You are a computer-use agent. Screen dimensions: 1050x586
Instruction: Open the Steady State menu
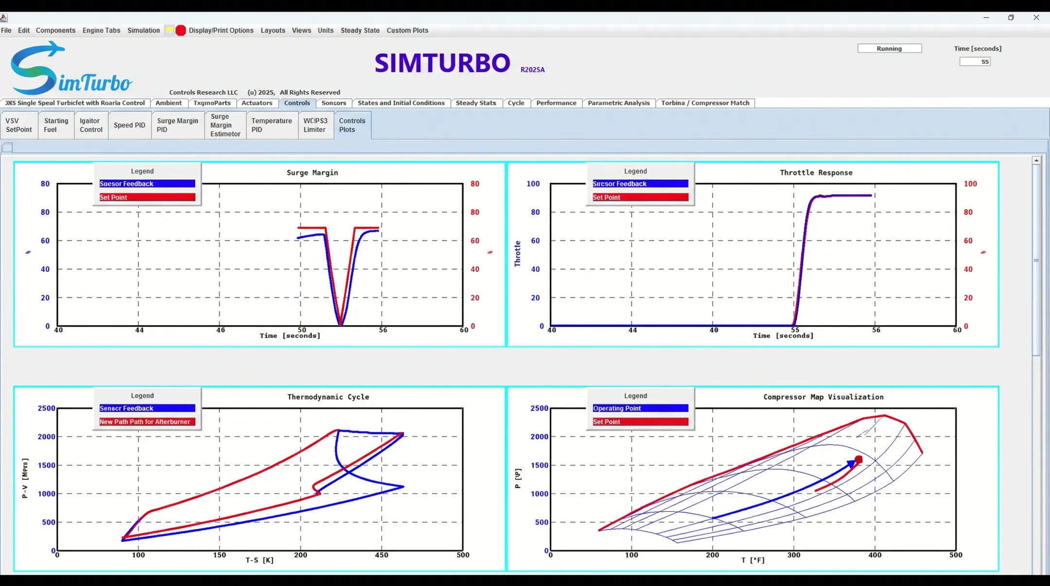tap(360, 30)
